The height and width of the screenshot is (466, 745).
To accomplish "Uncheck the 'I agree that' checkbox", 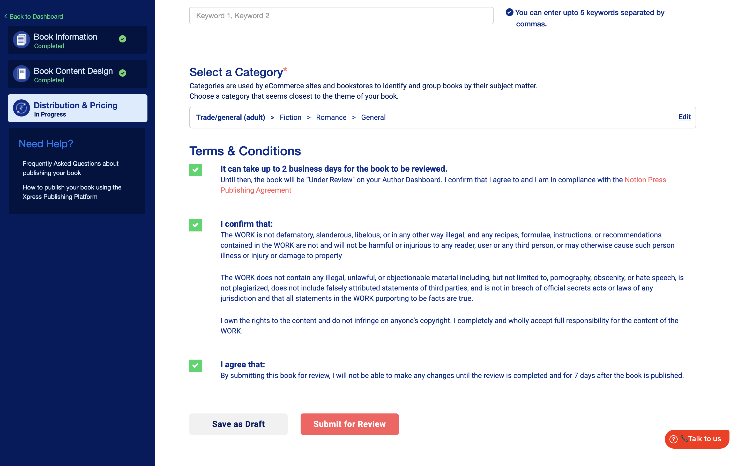I will point(196,366).
